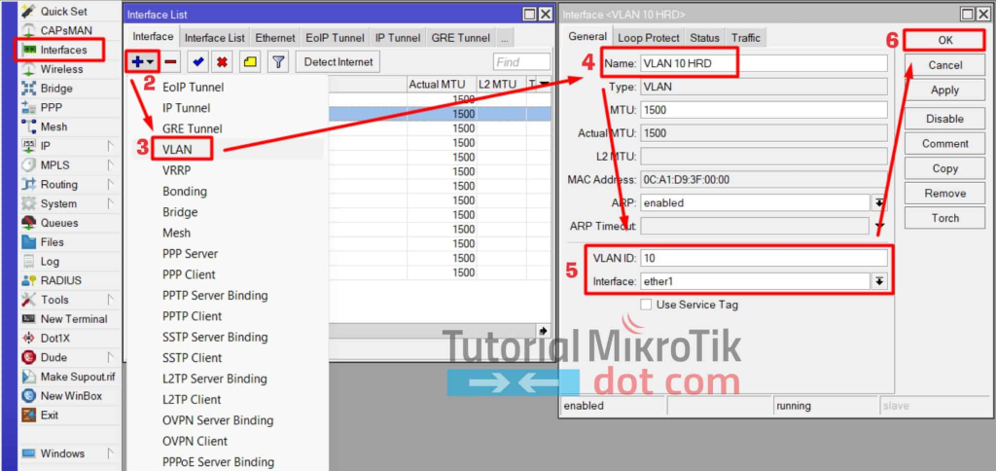
Task: Expand the ARP Timeout field arrow
Action: click(879, 226)
